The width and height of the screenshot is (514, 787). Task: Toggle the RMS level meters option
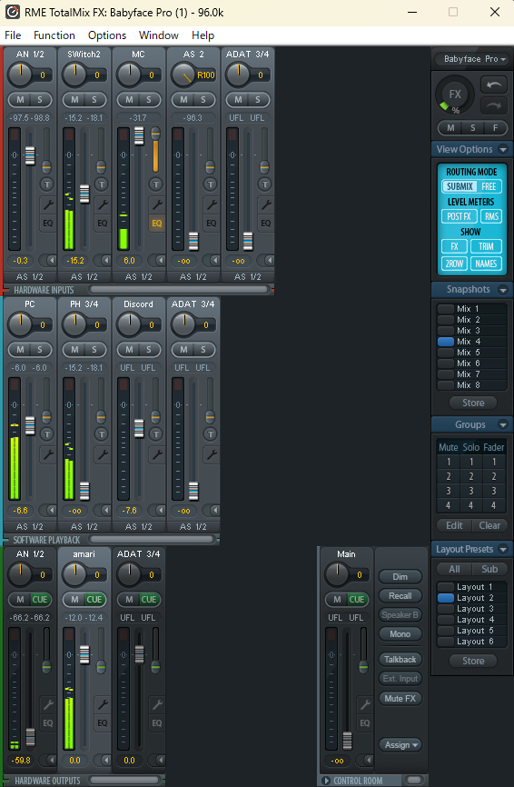(x=491, y=216)
